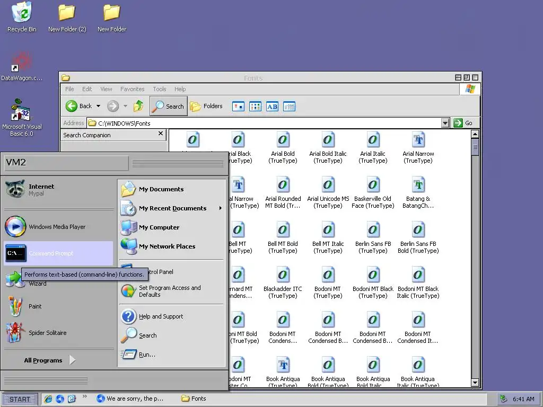
Task: Select the Bodoni MT Black font
Action: click(373, 282)
